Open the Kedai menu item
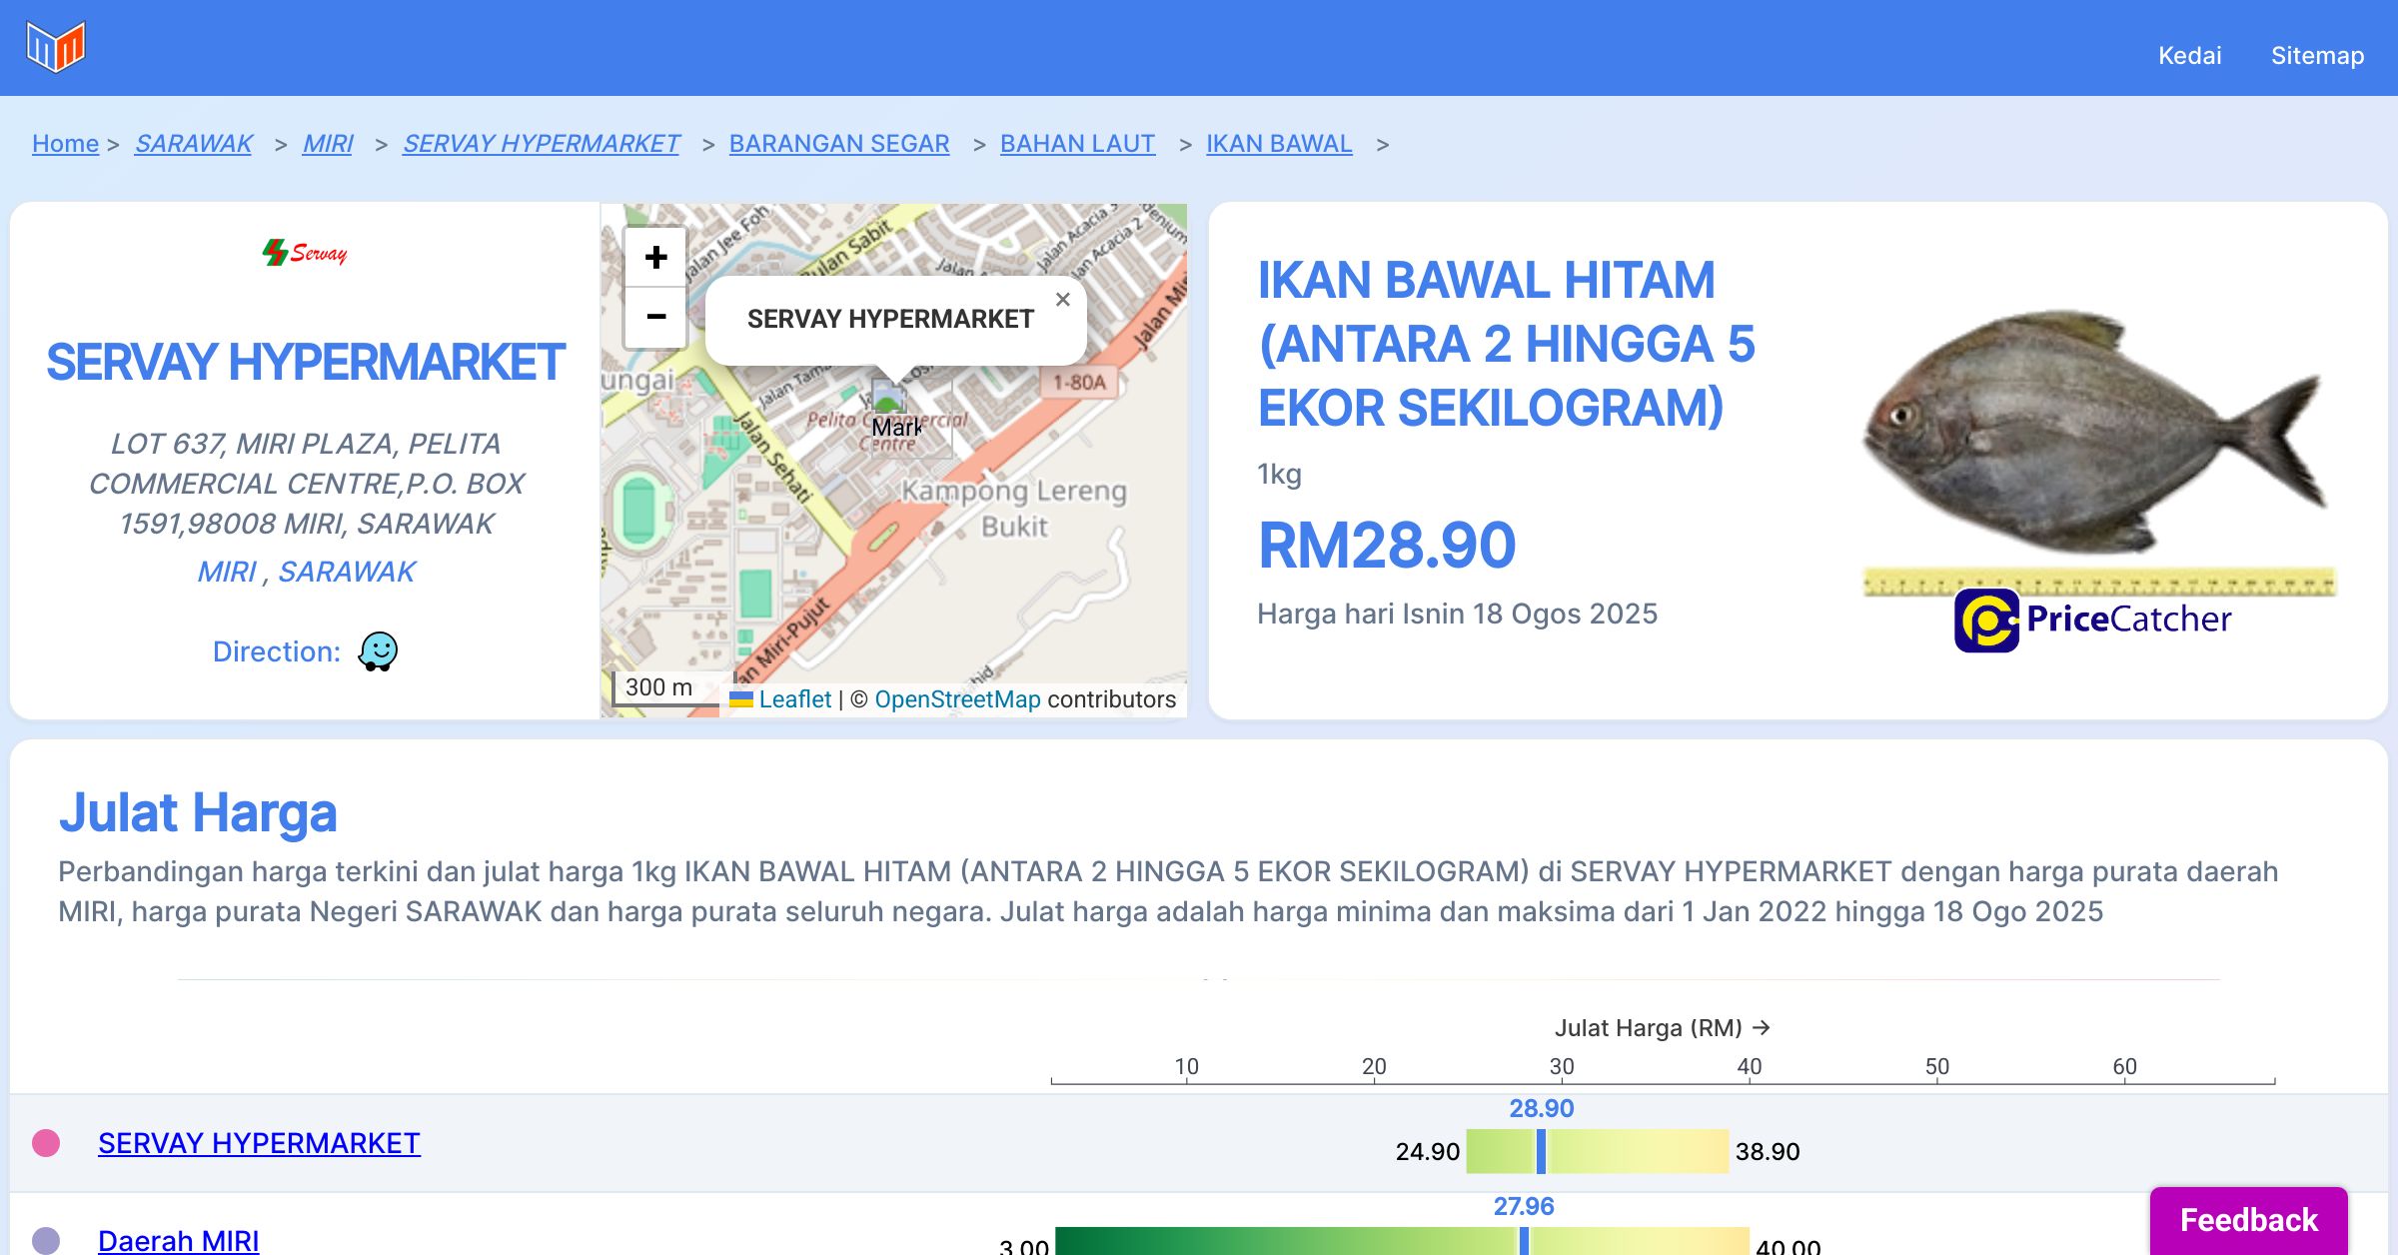This screenshot has width=2398, height=1255. 2189,55
